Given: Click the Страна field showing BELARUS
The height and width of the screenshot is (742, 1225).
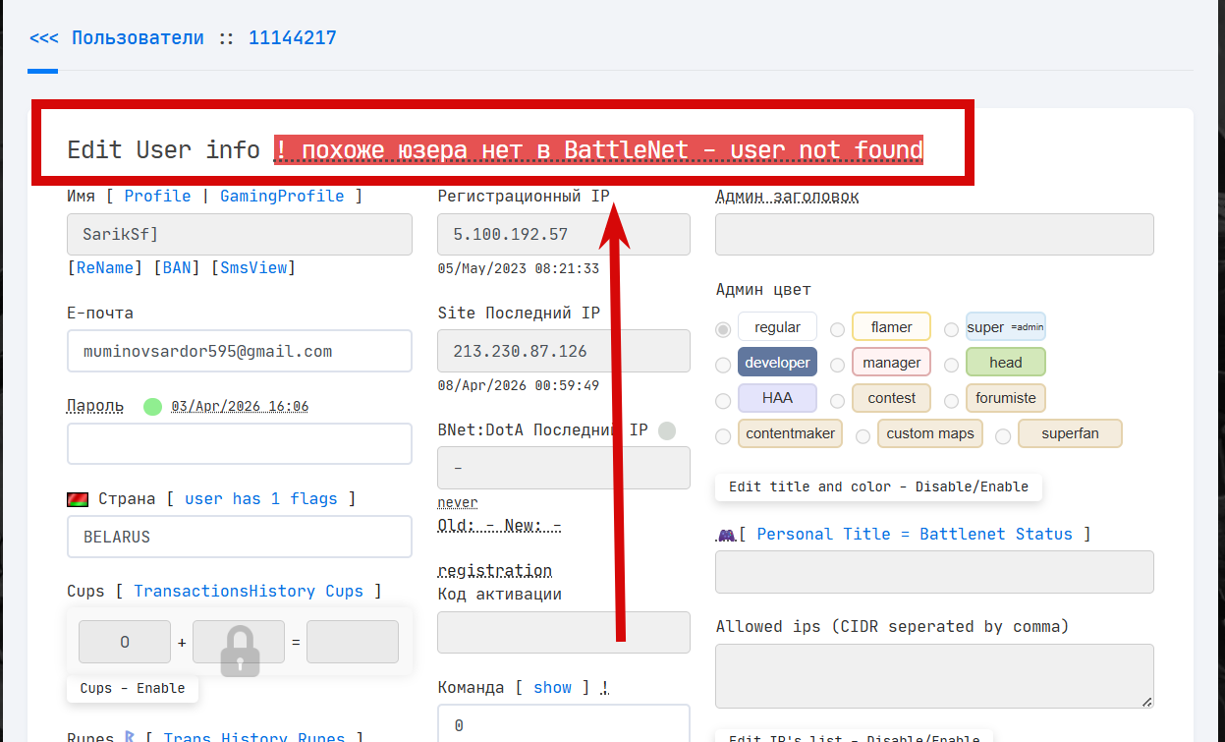Looking at the screenshot, I should (240, 537).
